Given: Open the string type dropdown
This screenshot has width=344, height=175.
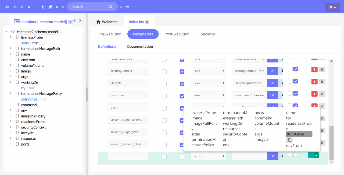Looking at the screenshot, I should point(208,156).
